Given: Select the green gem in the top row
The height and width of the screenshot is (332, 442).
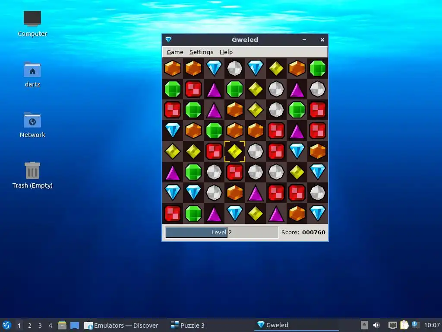Looking at the screenshot, I should tap(318, 68).
